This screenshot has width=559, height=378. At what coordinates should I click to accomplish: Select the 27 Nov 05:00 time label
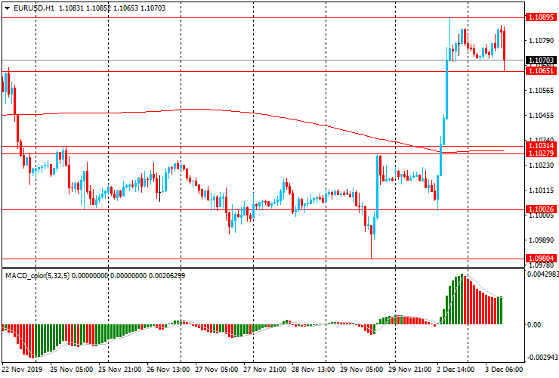coord(217,369)
